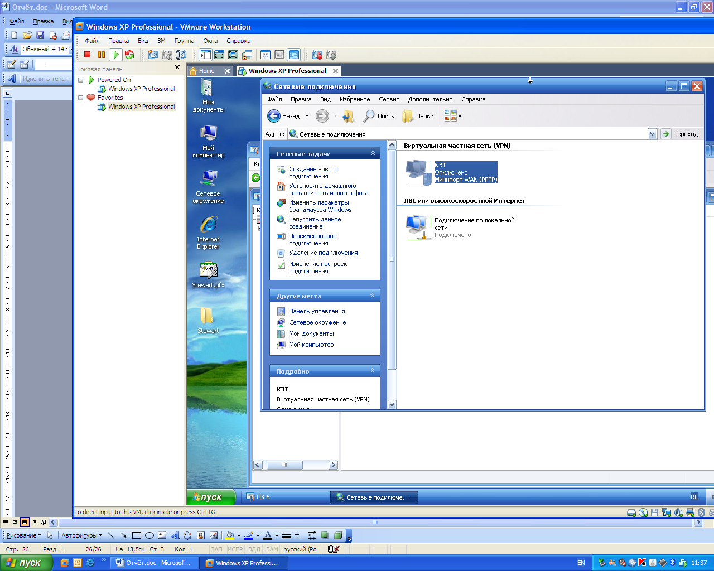This screenshot has height=571, width=714.
Task: Switch to the Home tab in VMware
Action: click(x=206, y=71)
